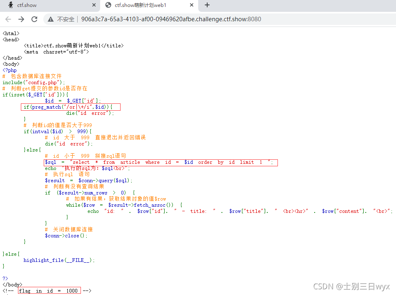Close the ctf.show tab

pyautogui.click(x=94, y=5)
